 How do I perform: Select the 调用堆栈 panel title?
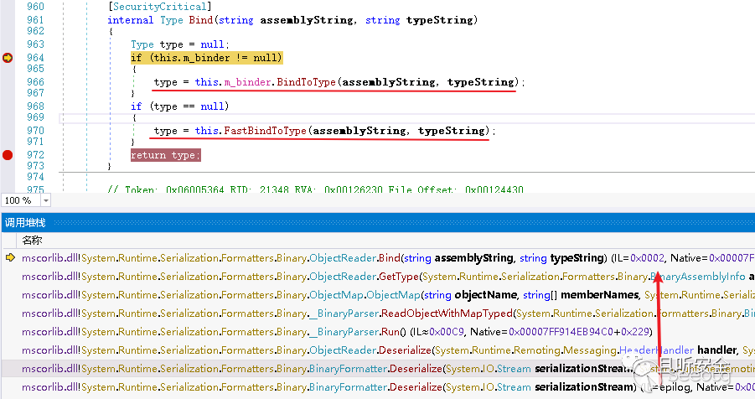25,222
